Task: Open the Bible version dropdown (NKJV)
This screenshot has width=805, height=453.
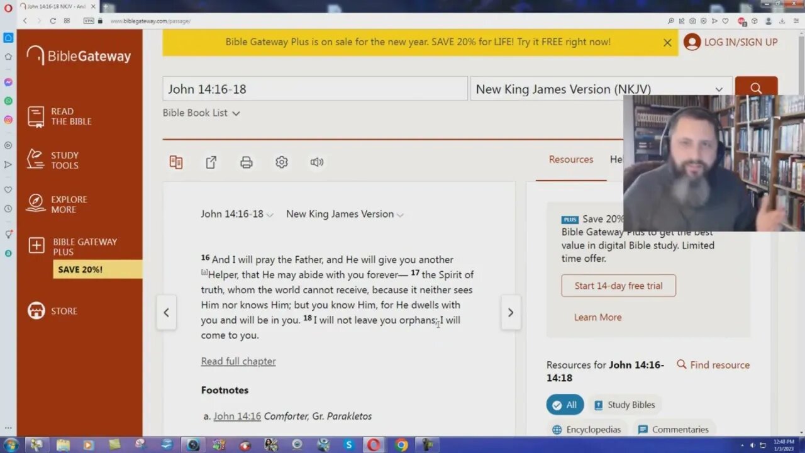Action: pos(601,89)
